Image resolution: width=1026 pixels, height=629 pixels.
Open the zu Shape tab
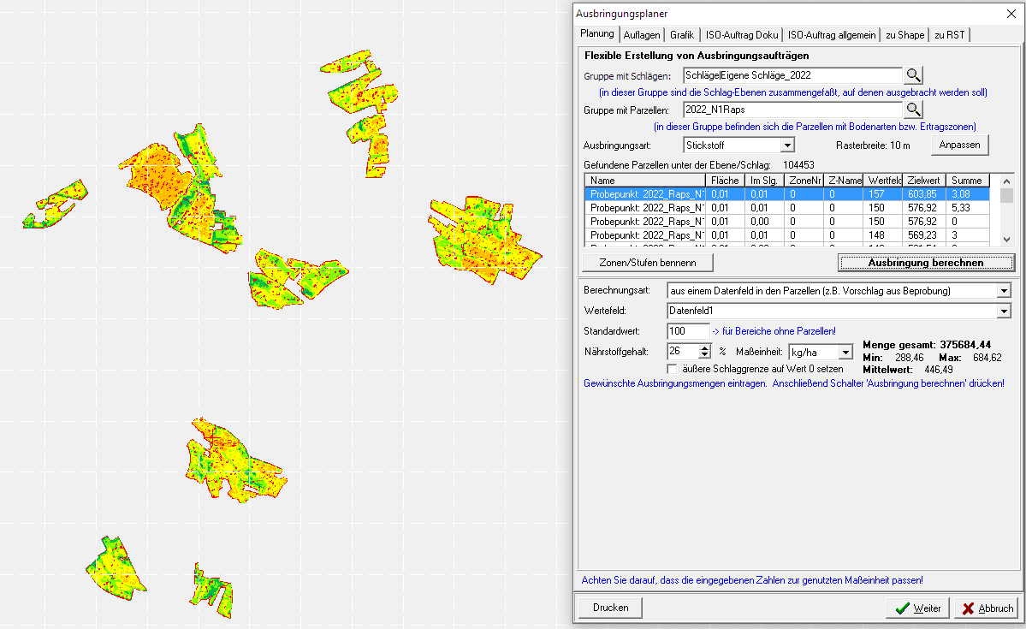coord(904,35)
